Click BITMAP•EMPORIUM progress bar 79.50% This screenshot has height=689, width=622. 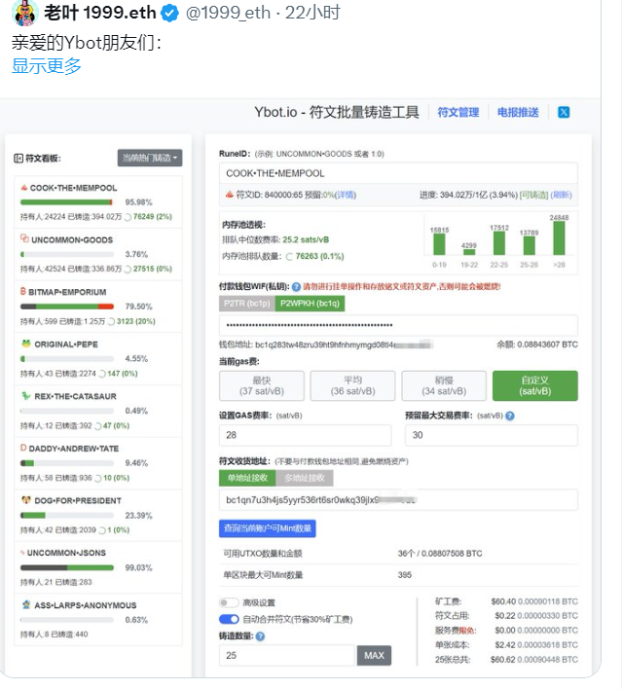(x=67, y=307)
